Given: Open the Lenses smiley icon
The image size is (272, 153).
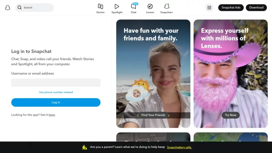Looking at the screenshot, I should (x=150, y=6).
